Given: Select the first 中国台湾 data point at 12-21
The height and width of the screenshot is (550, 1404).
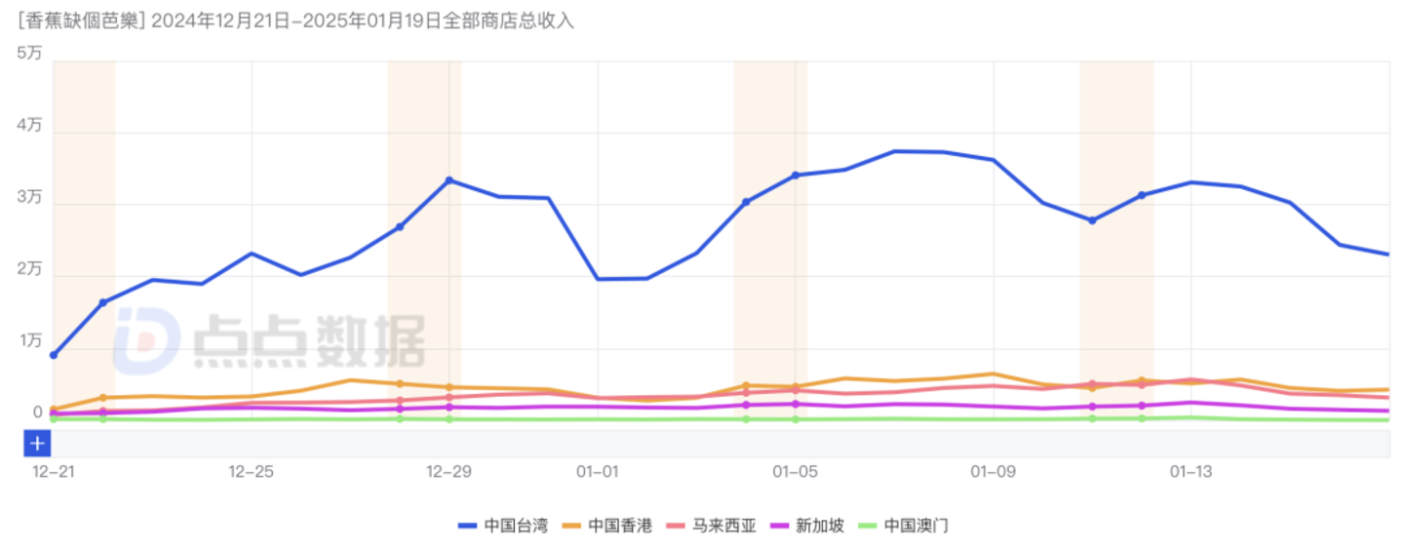Looking at the screenshot, I should click(54, 355).
